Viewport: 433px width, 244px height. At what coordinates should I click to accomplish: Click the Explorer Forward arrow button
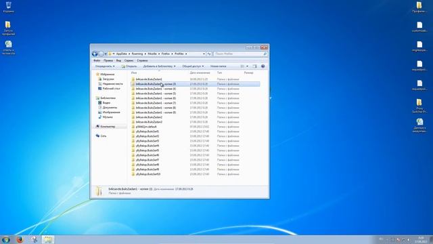[x=101, y=54]
